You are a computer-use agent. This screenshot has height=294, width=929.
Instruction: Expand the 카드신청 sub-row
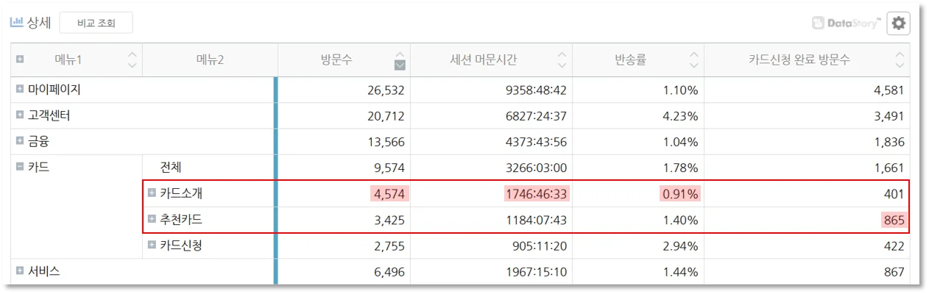tap(152, 245)
